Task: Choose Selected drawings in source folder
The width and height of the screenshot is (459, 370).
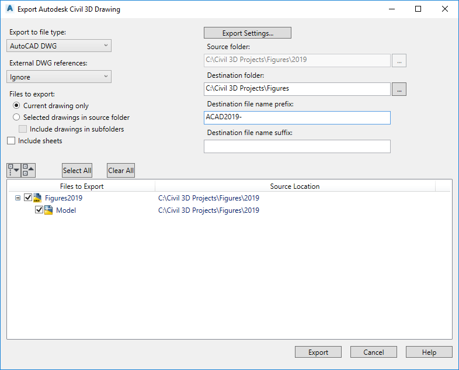Action: click(x=17, y=117)
